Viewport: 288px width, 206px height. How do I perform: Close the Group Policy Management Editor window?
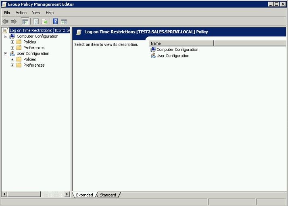tap(283, 4)
